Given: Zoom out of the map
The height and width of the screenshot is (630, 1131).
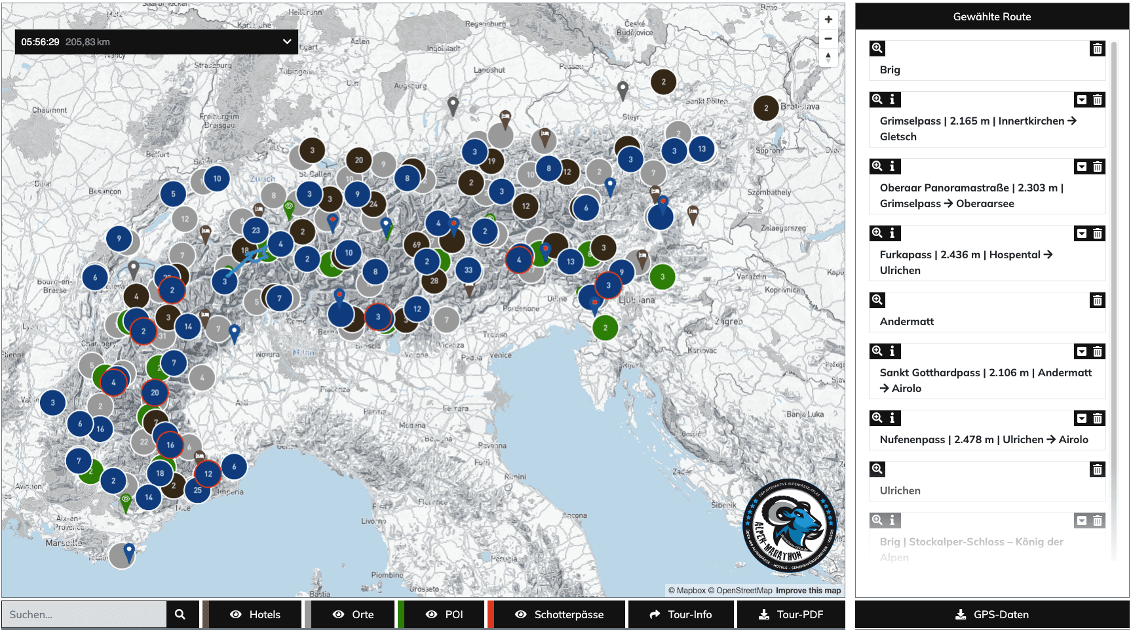Looking at the screenshot, I should point(828,38).
